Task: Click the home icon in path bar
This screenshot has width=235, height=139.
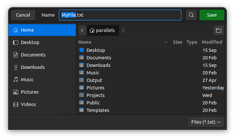Action: (92, 30)
